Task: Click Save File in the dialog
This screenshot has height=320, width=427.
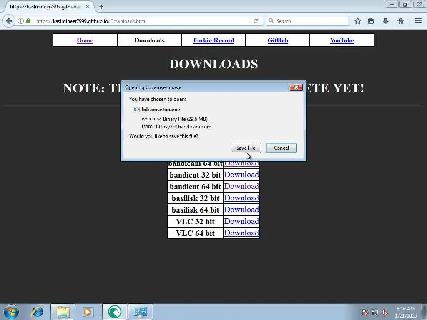Action: [x=246, y=148]
